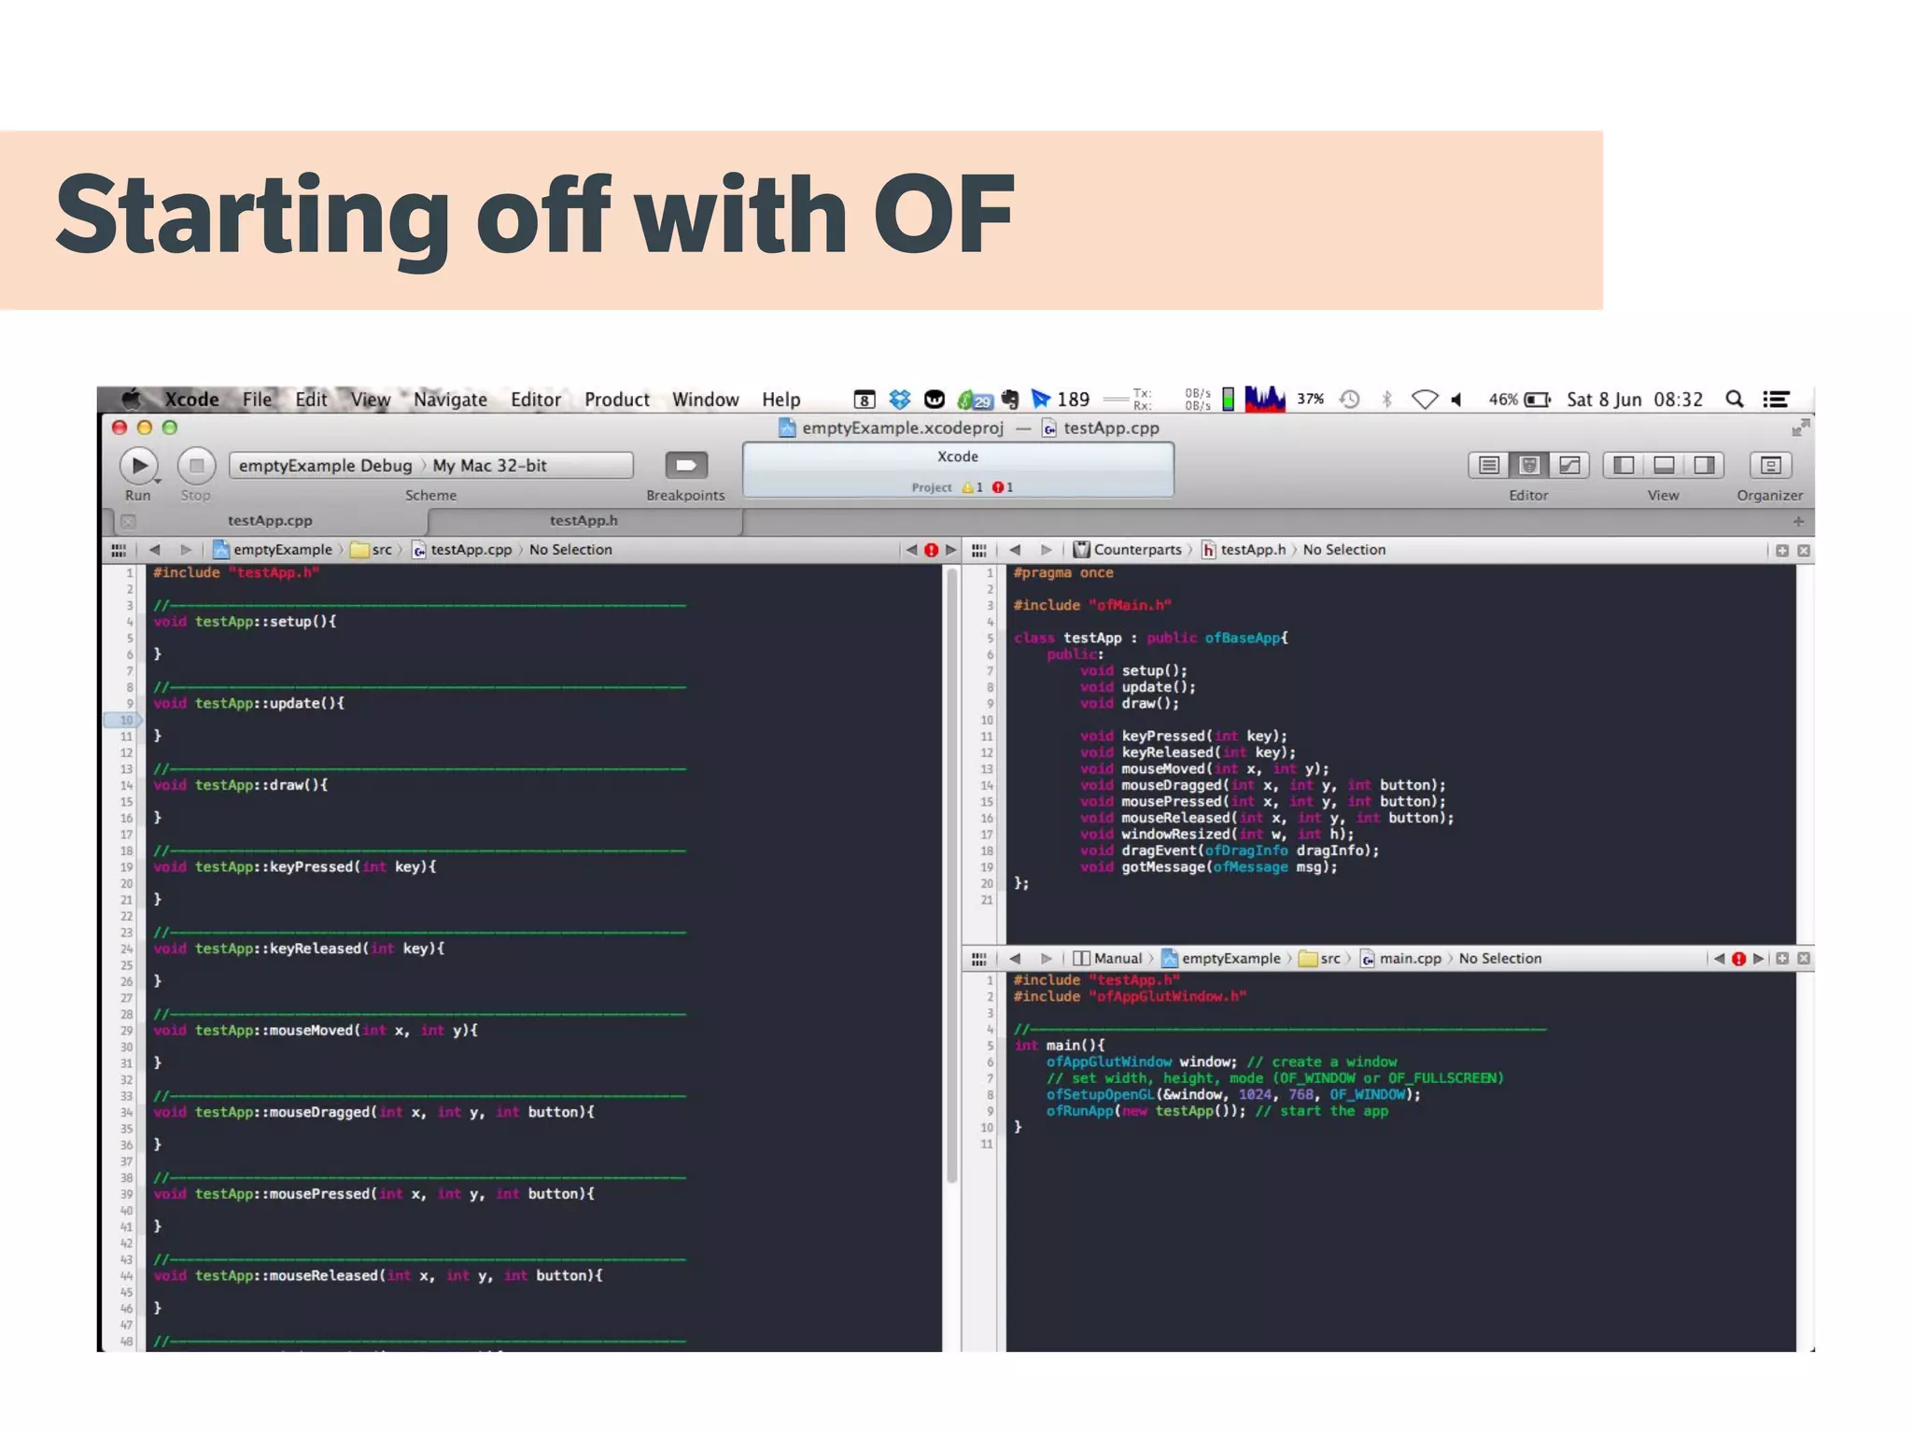The width and height of the screenshot is (1912, 1434).
Task: Open the Product menu
Action: click(x=616, y=400)
